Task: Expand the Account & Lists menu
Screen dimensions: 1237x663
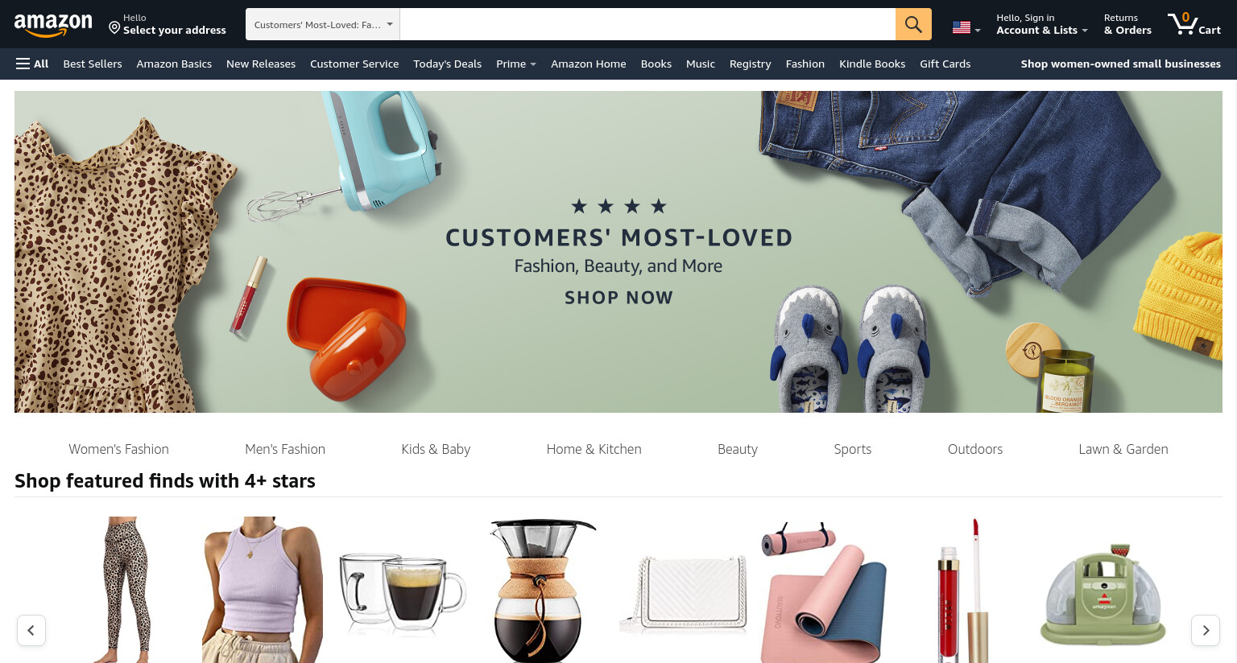Action: click(1041, 24)
